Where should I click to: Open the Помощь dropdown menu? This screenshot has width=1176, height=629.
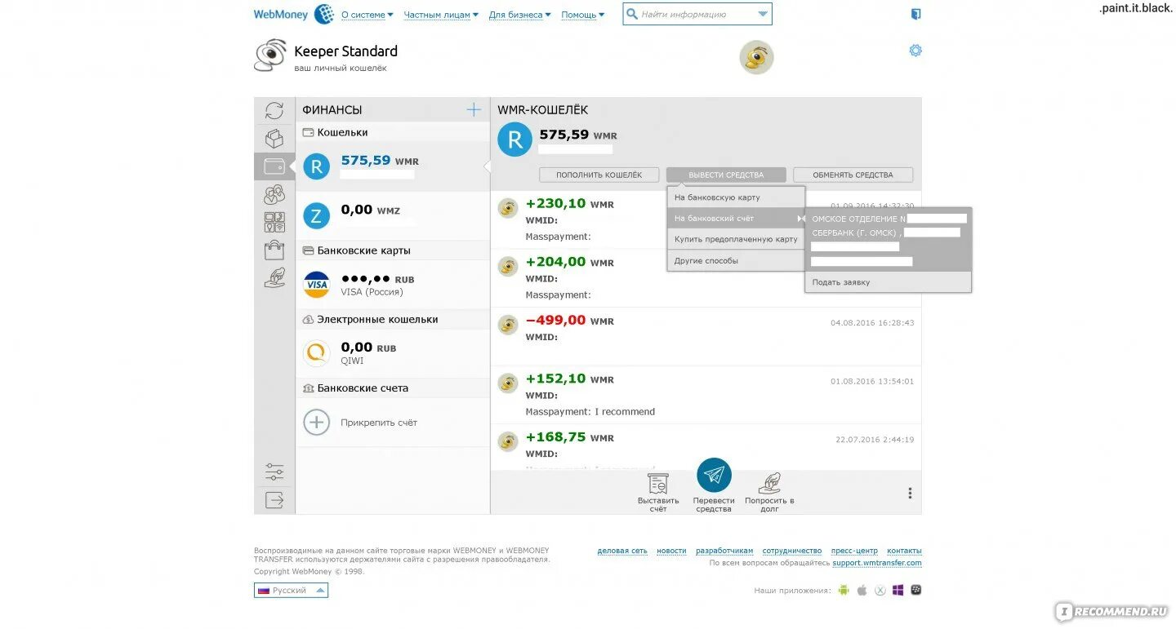tap(582, 15)
